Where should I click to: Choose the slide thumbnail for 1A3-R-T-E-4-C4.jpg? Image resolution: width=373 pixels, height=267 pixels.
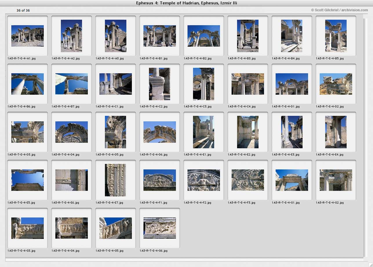pyautogui.click(x=248, y=84)
